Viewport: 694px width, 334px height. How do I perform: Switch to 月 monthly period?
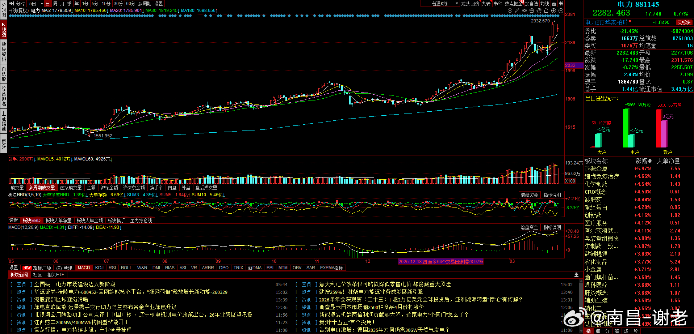coord(62,4)
